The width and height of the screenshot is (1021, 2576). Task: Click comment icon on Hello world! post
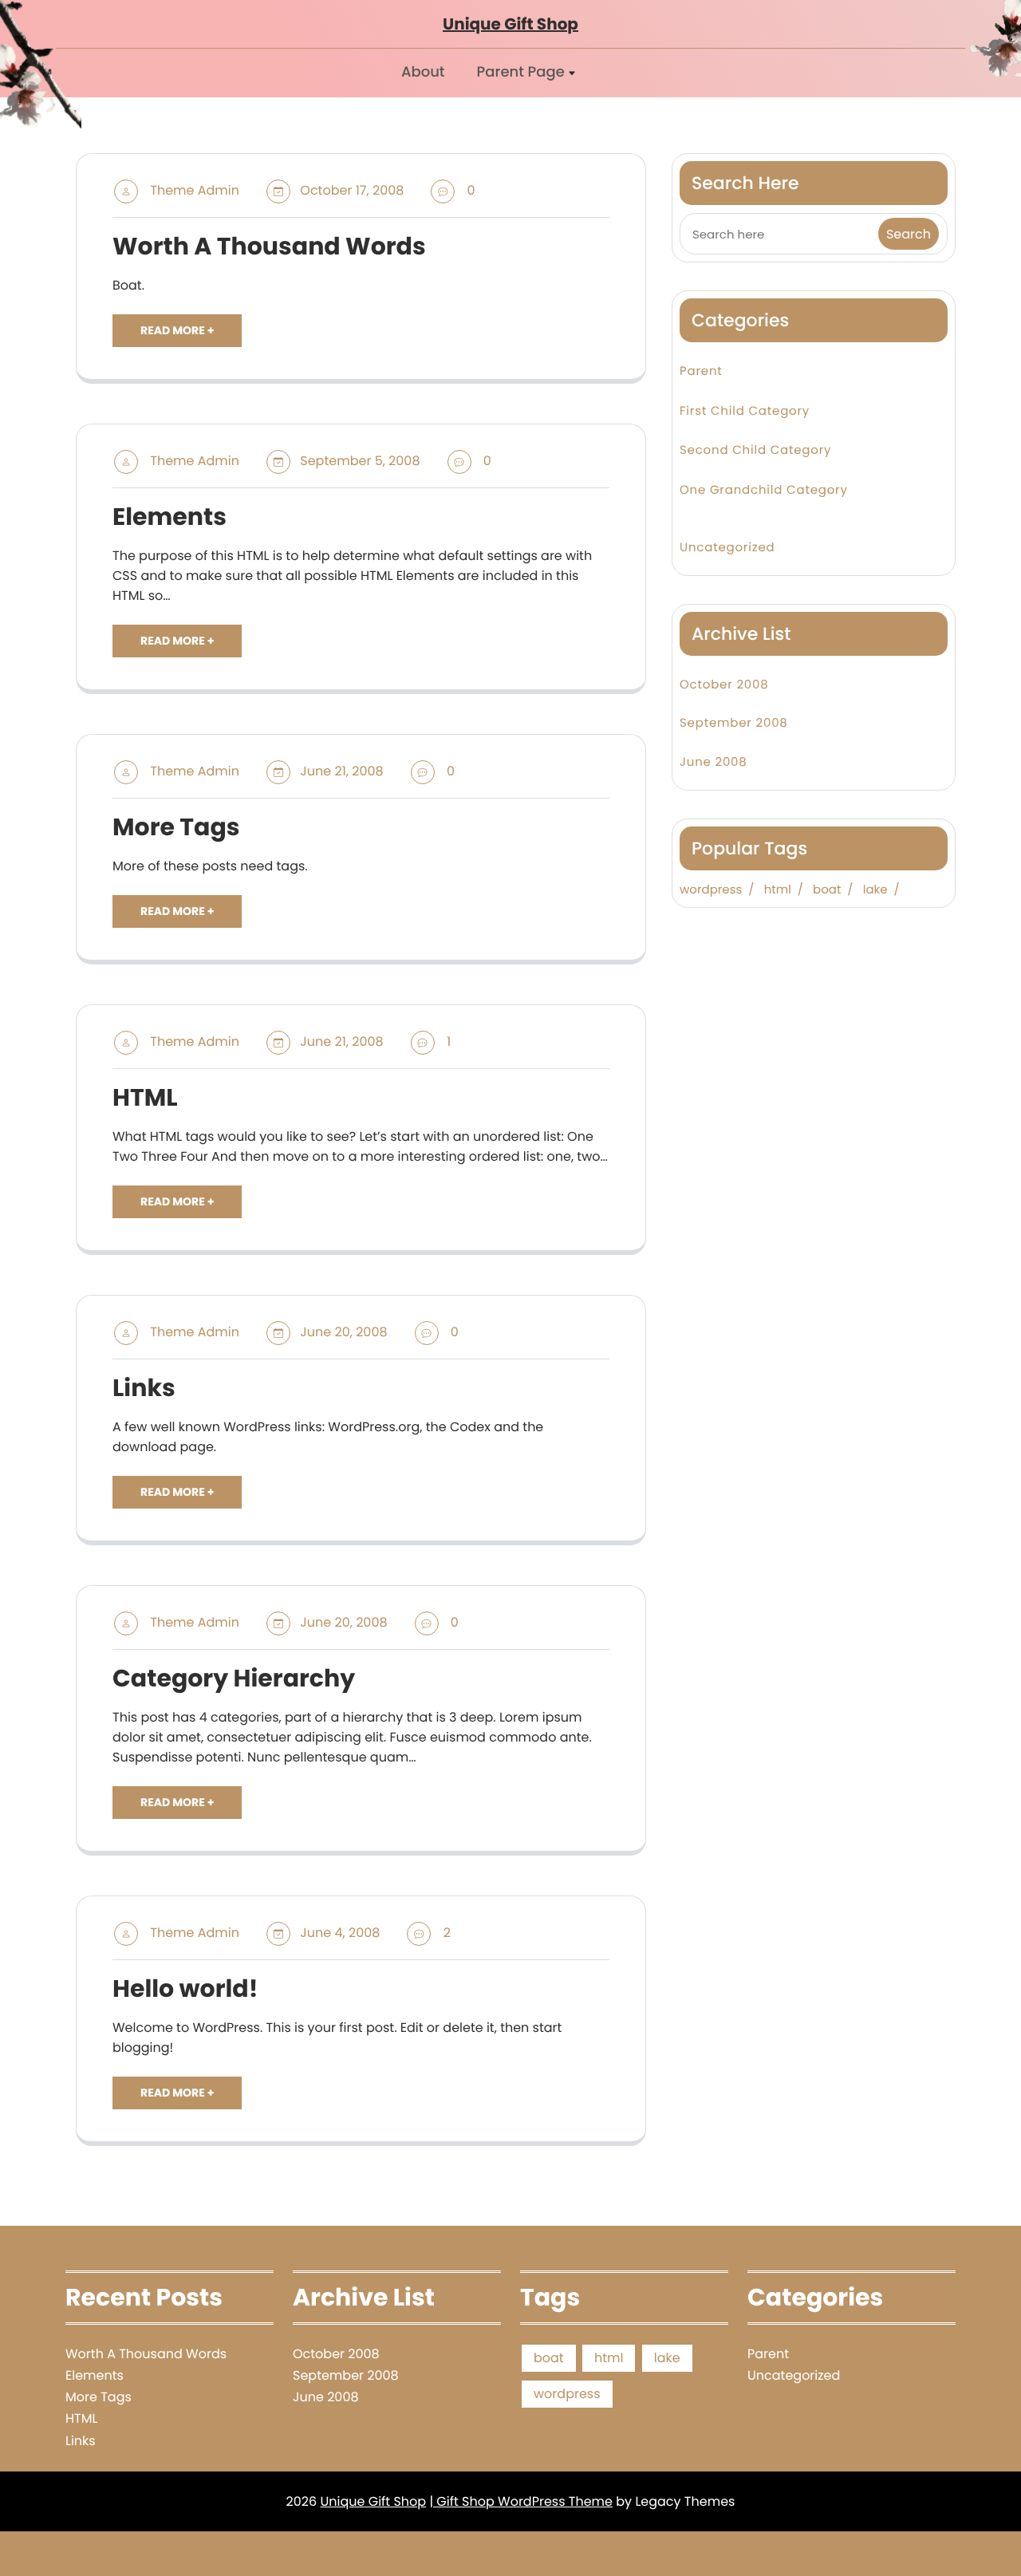tap(419, 1934)
